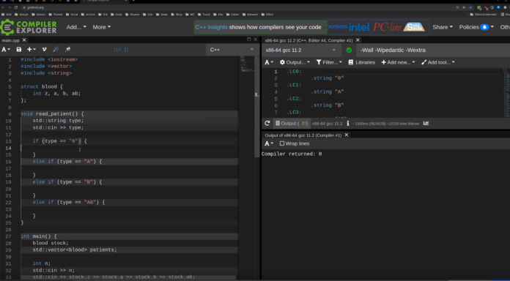Select the main.cpp editor tab
Viewport: 510px width, 281px height.
11,40
